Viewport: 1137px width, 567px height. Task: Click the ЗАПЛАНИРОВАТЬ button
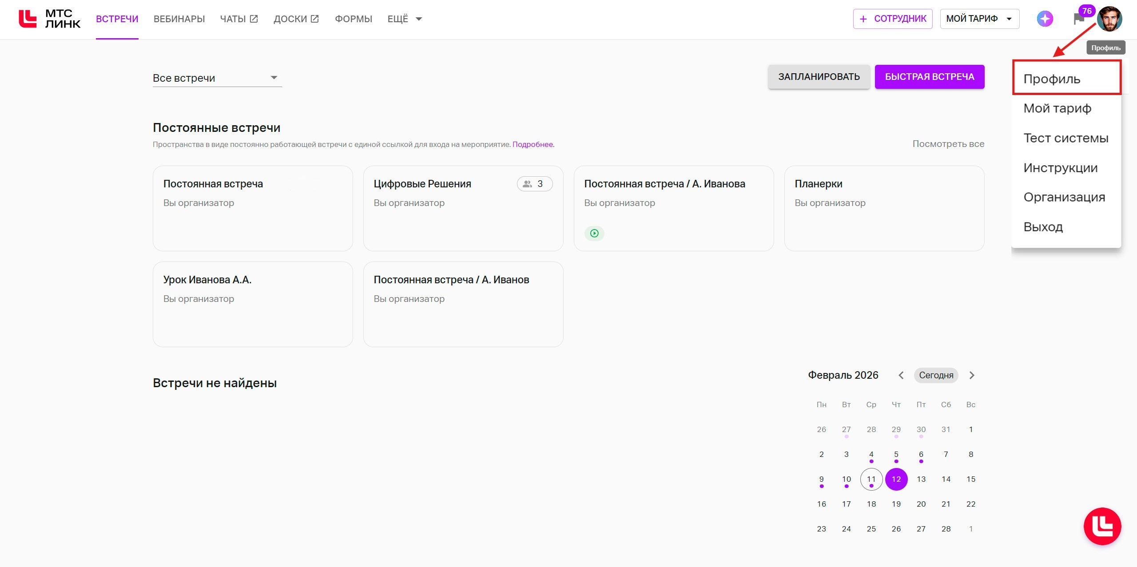pyautogui.click(x=819, y=77)
